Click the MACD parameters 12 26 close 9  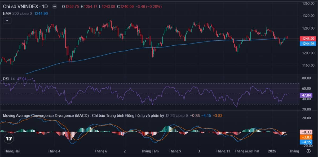(x=176, y=116)
